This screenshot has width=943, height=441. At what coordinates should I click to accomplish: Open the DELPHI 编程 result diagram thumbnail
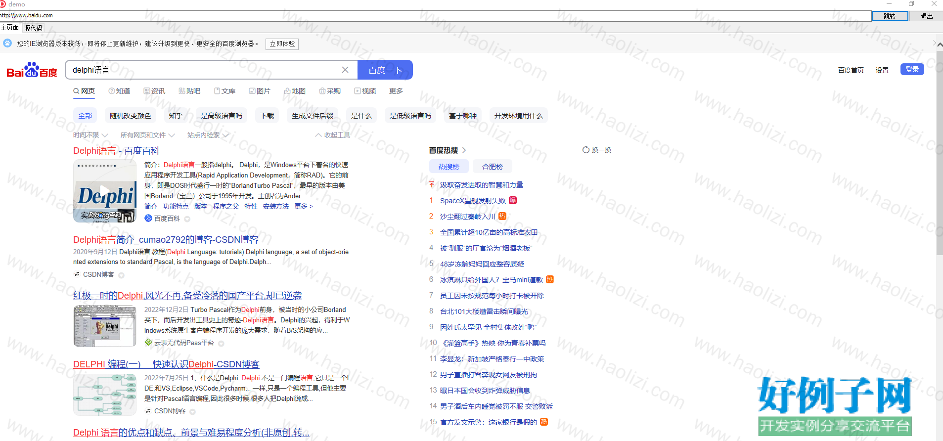point(105,394)
